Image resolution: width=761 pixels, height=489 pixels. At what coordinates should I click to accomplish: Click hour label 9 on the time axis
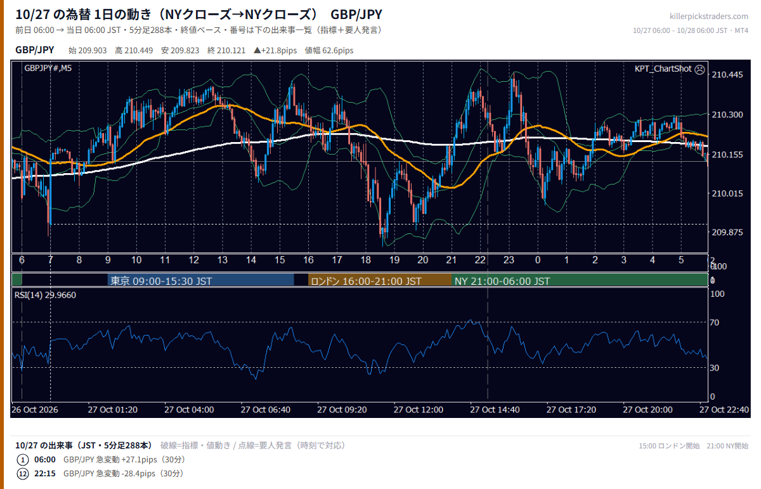108,260
